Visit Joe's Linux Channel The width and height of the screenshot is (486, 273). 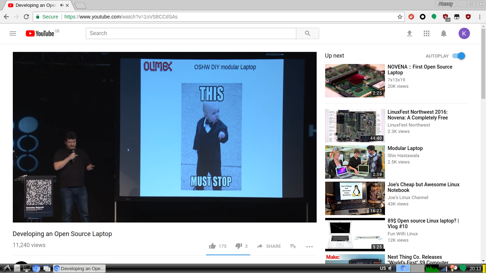408,198
